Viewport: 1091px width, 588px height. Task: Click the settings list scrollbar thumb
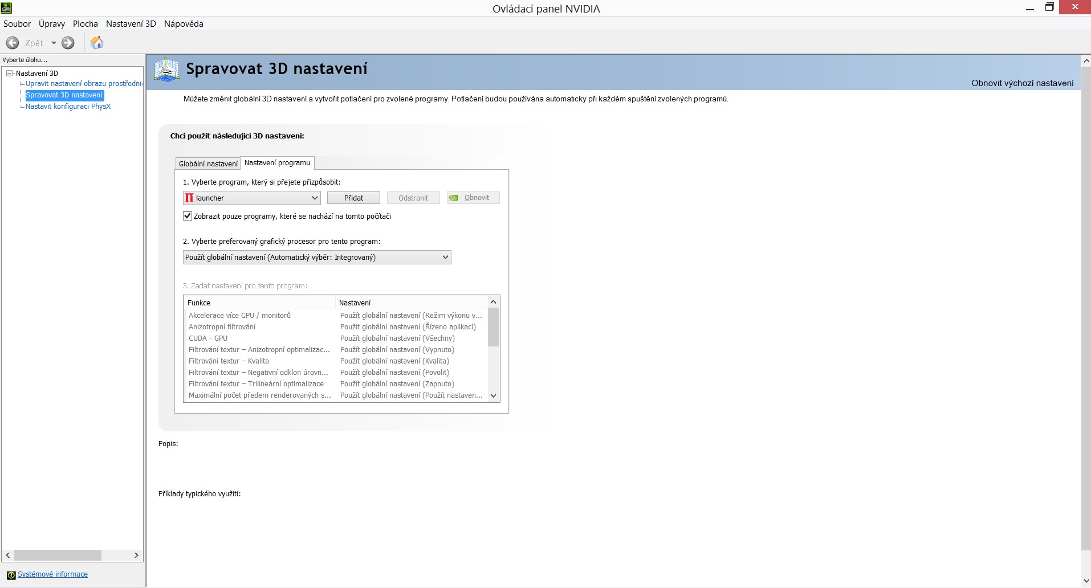pyautogui.click(x=494, y=327)
